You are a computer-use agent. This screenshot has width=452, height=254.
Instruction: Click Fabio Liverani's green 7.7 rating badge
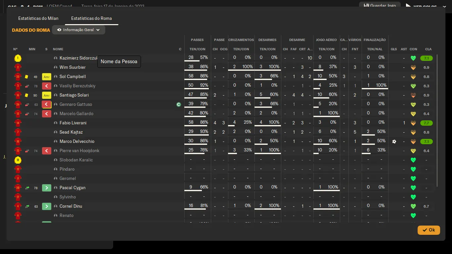pyautogui.click(x=426, y=123)
